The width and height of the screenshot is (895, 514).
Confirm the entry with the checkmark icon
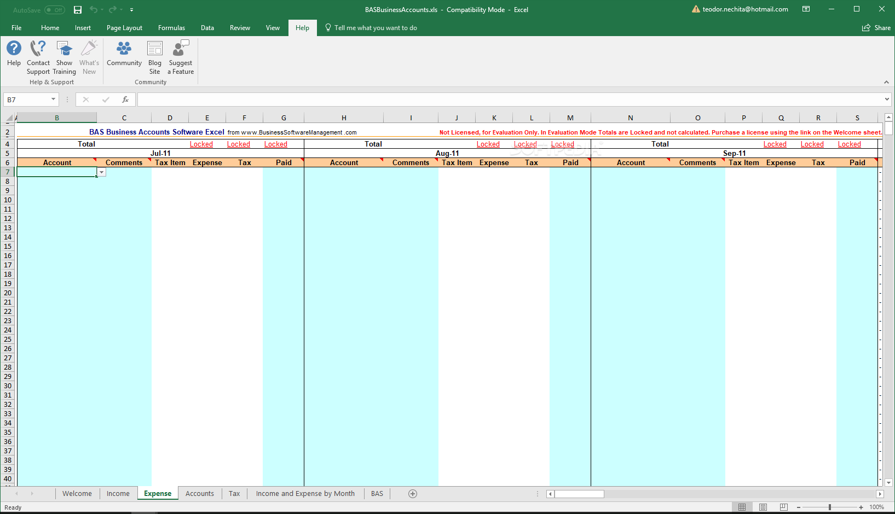click(x=106, y=100)
